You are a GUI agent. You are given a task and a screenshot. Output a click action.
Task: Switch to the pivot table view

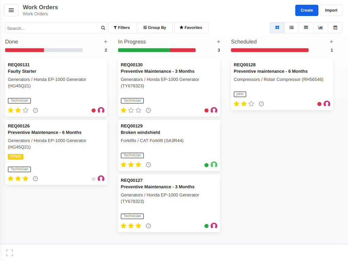306,28
